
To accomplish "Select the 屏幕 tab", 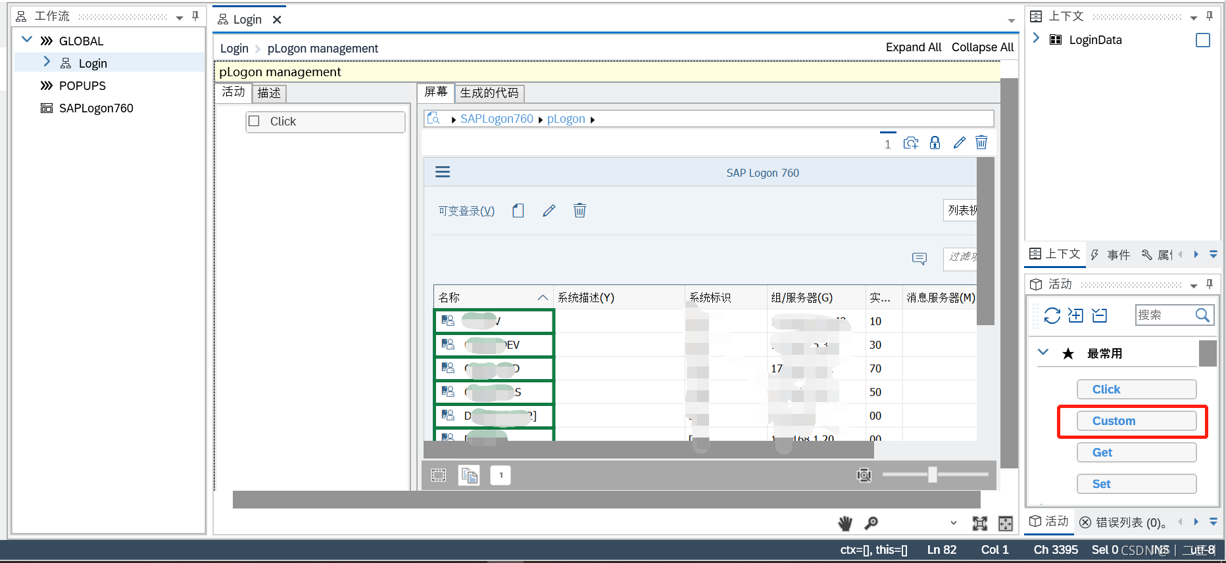I will [x=435, y=92].
